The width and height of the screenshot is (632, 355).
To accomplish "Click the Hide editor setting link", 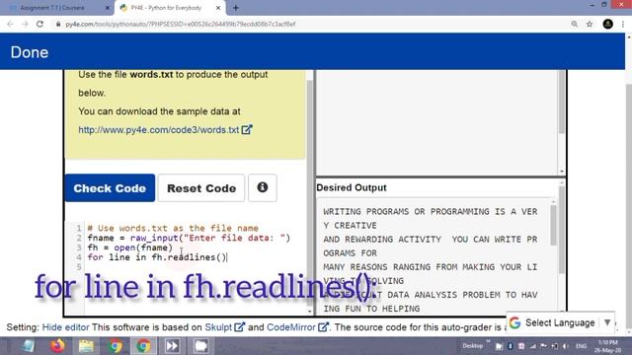I will (x=65, y=327).
